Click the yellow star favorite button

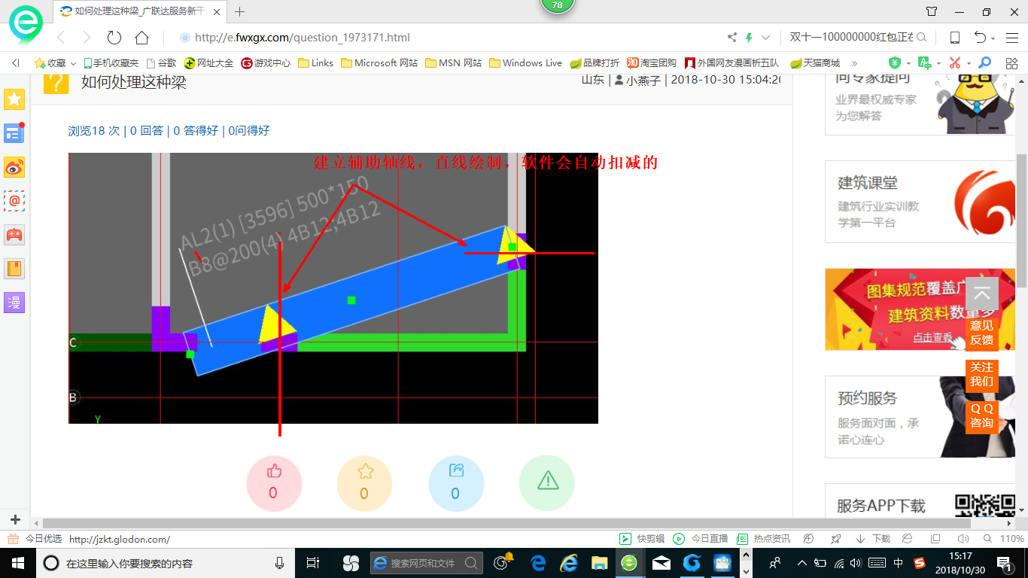pyautogui.click(x=365, y=482)
